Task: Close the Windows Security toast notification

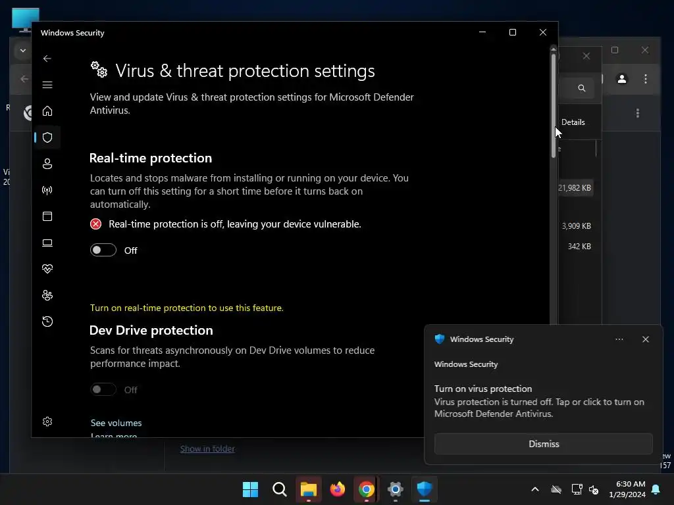Action: click(645, 339)
